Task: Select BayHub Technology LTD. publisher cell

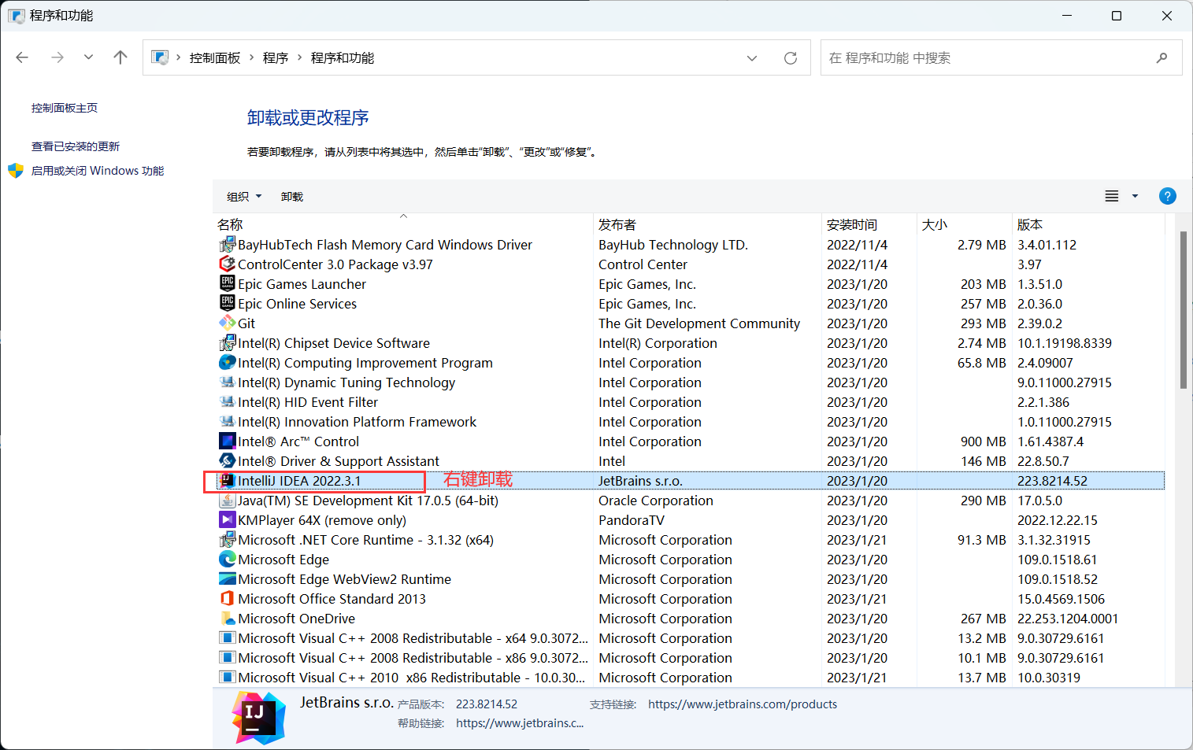Action: (x=673, y=245)
